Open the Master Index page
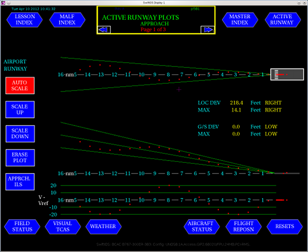 pos(240,20)
